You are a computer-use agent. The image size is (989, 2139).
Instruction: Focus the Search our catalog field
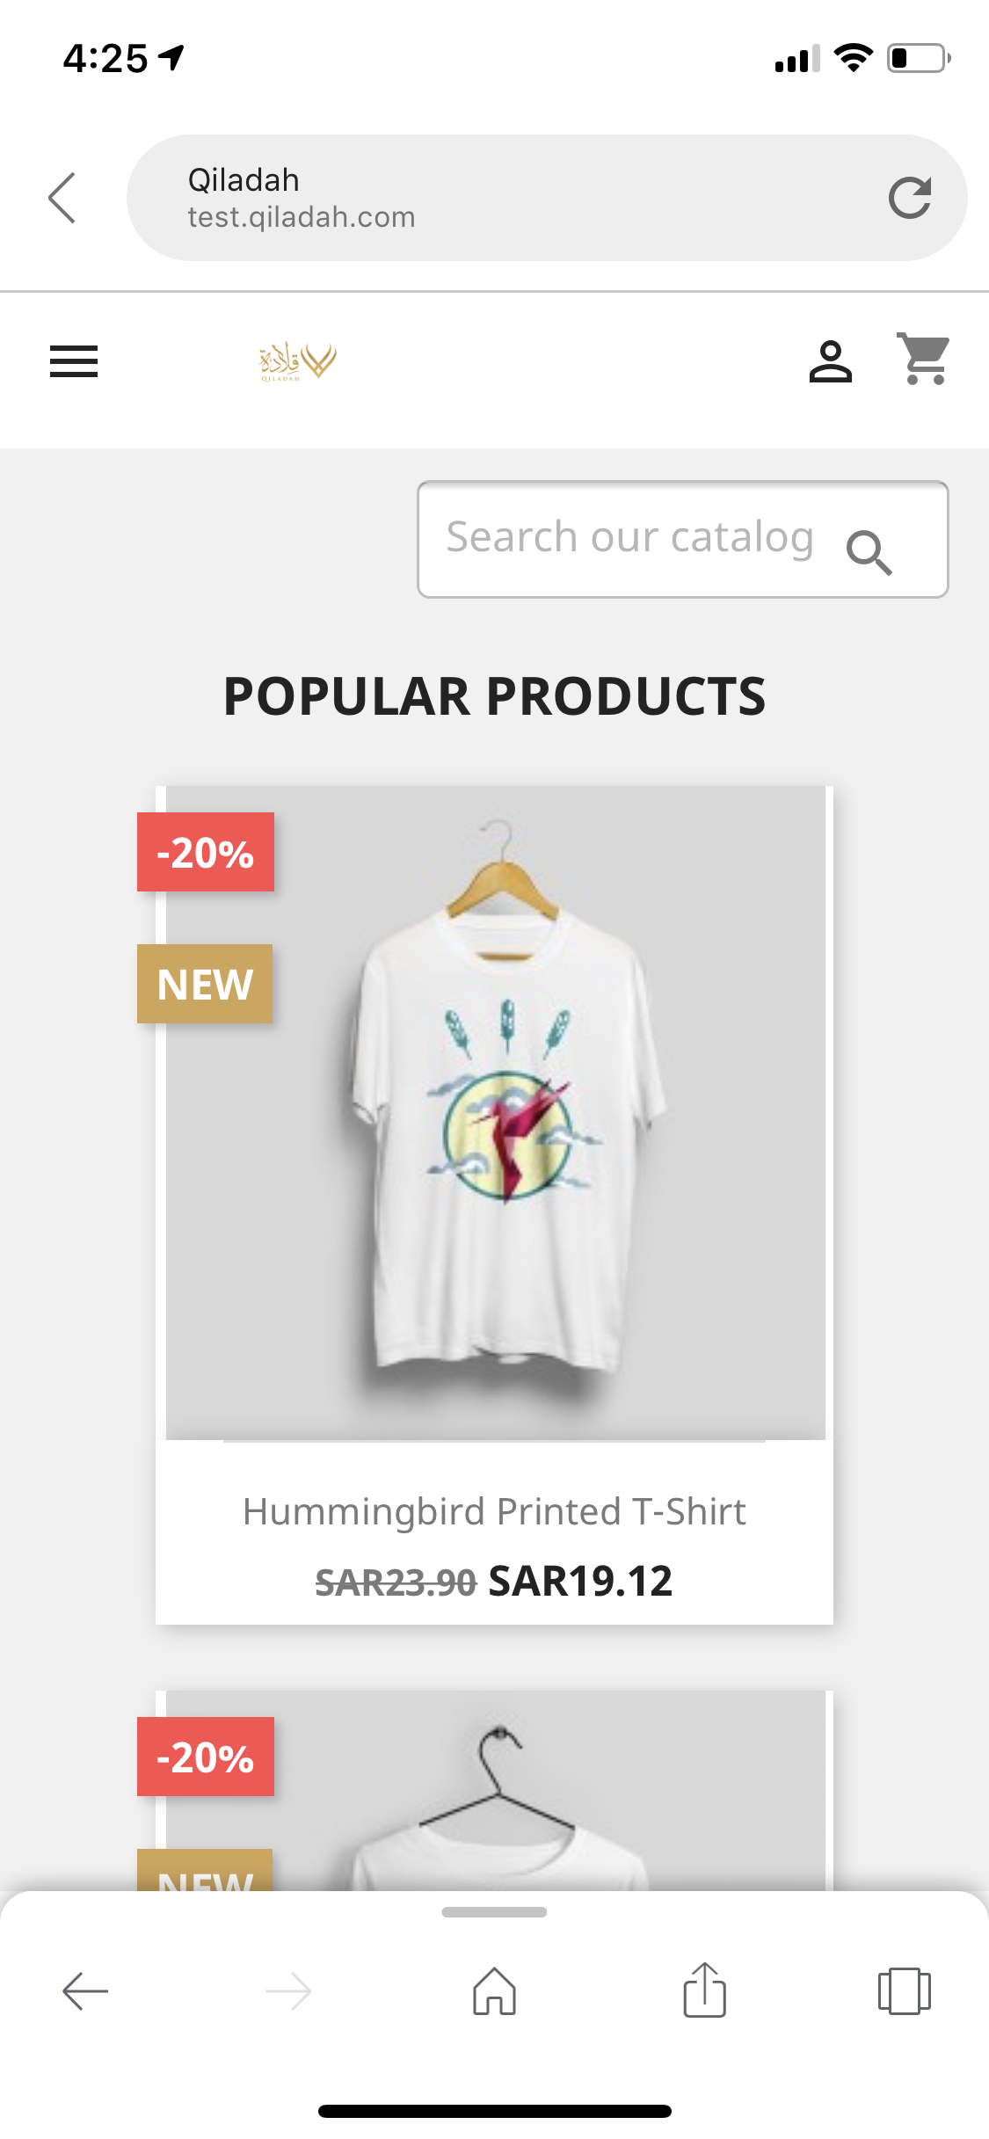coord(683,539)
